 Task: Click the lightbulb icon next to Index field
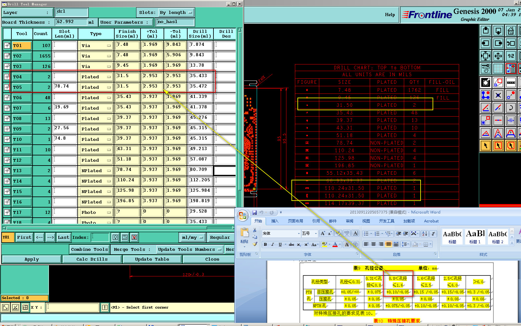click(115, 237)
